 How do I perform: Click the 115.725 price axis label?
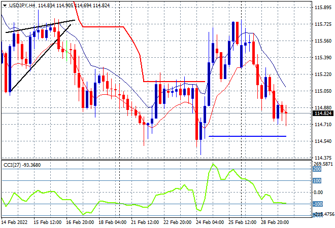tap(323, 24)
